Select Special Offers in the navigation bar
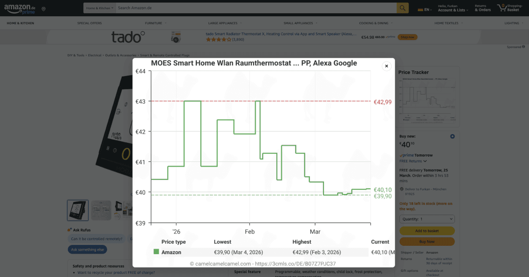529x277 pixels. click(89, 23)
